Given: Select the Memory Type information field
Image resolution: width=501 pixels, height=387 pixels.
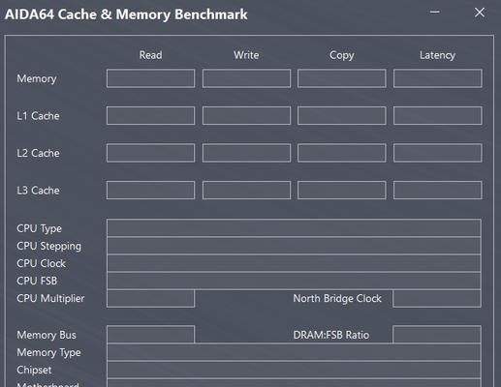Looking at the screenshot, I should point(294,352).
